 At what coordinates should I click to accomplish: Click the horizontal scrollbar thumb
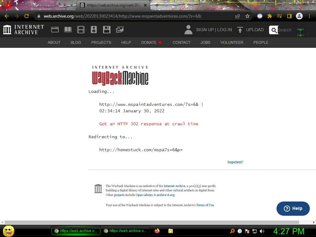pos(152,222)
